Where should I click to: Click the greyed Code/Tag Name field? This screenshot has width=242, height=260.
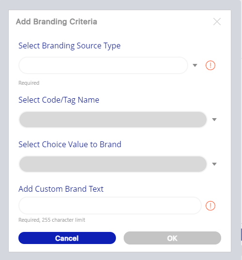pyautogui.click(x=113, y=120)
